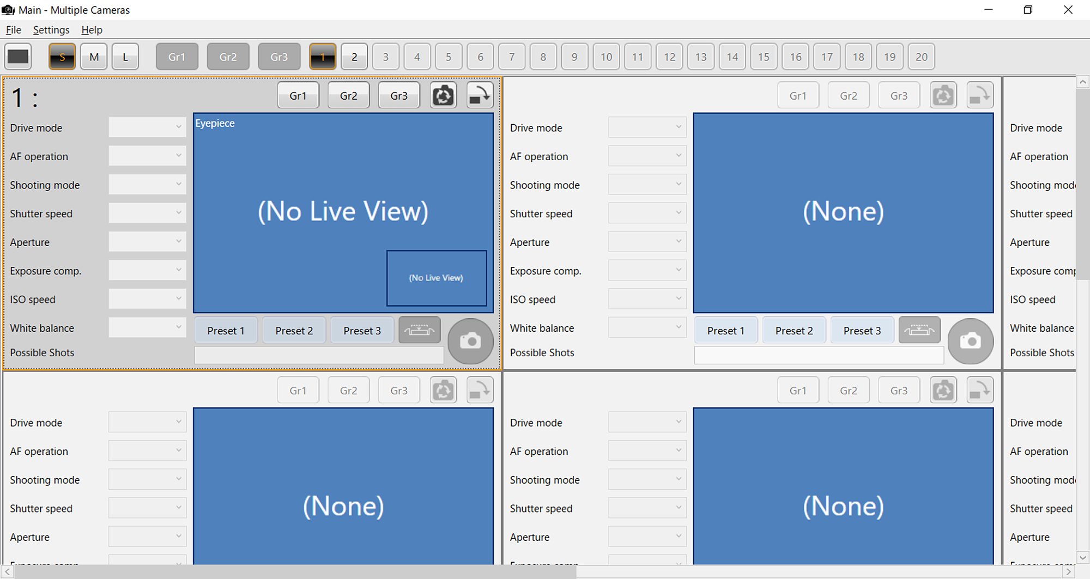Click the top-right panel shutter release button
Screen dimensions: 1090x579
coord(971,341)
